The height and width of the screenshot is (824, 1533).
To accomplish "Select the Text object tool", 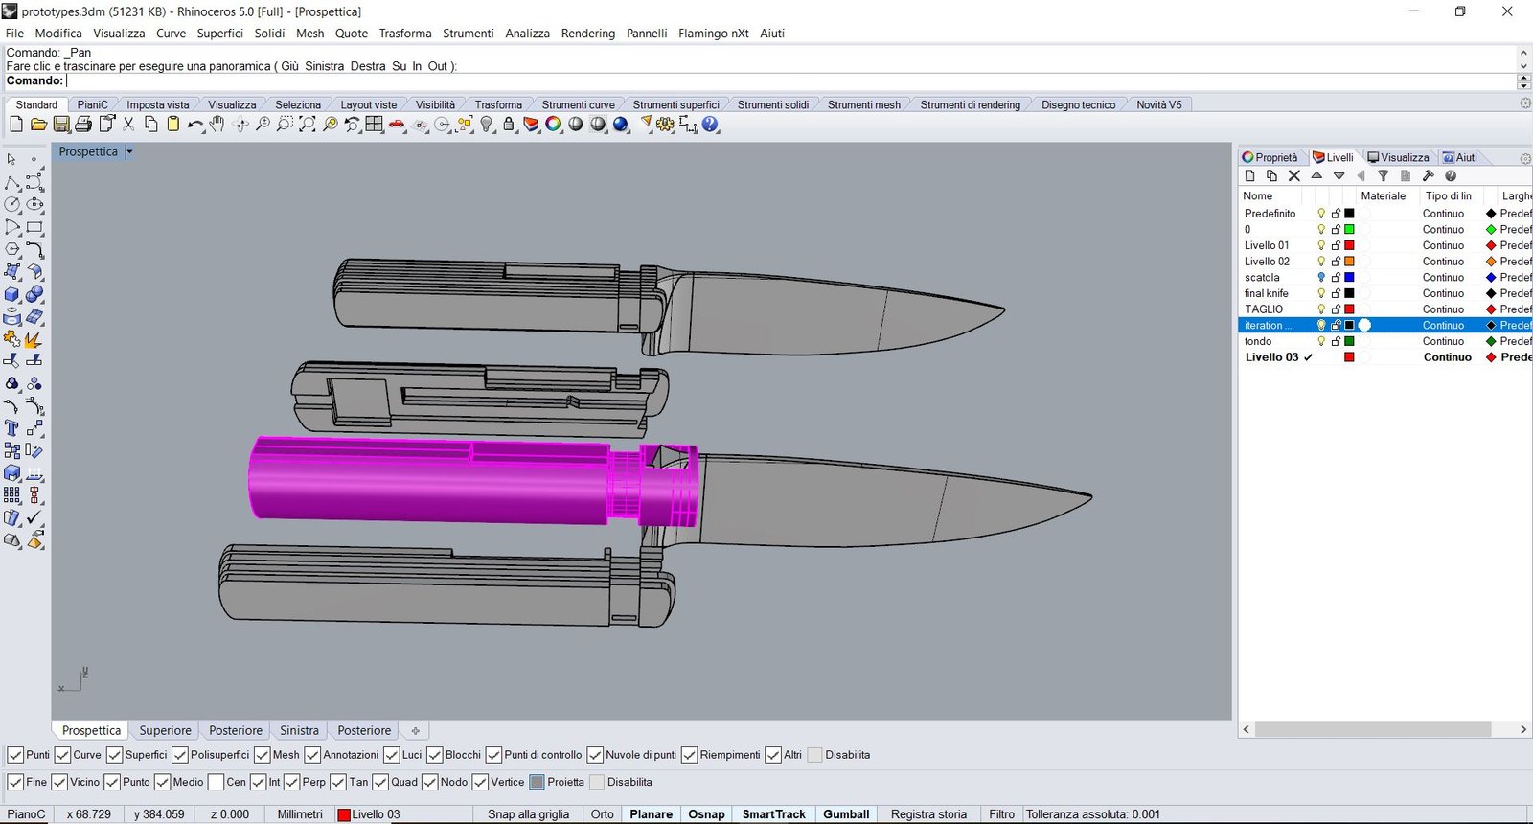I will pyautogui.click(x=12, y=428).
